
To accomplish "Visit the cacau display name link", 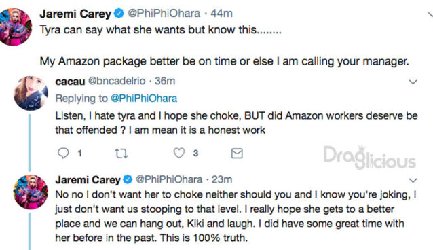I will 70,82.
